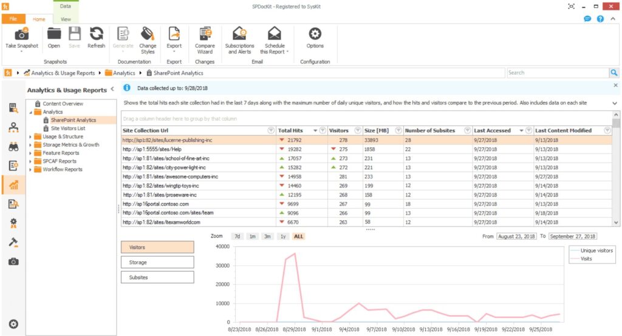
Task: Select Site Visitors List in the tree
Action: tap(68, 129)
